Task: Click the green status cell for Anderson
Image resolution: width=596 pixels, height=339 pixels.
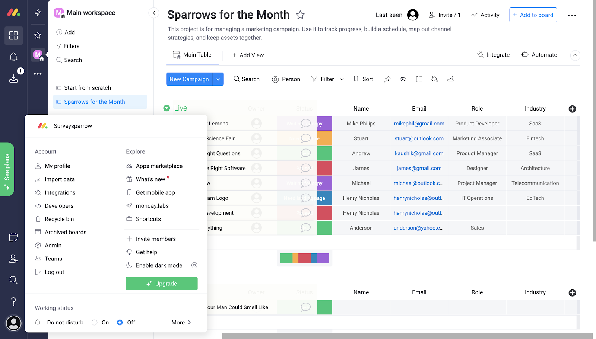Action: pyautogui.click(x=324, y=228)
